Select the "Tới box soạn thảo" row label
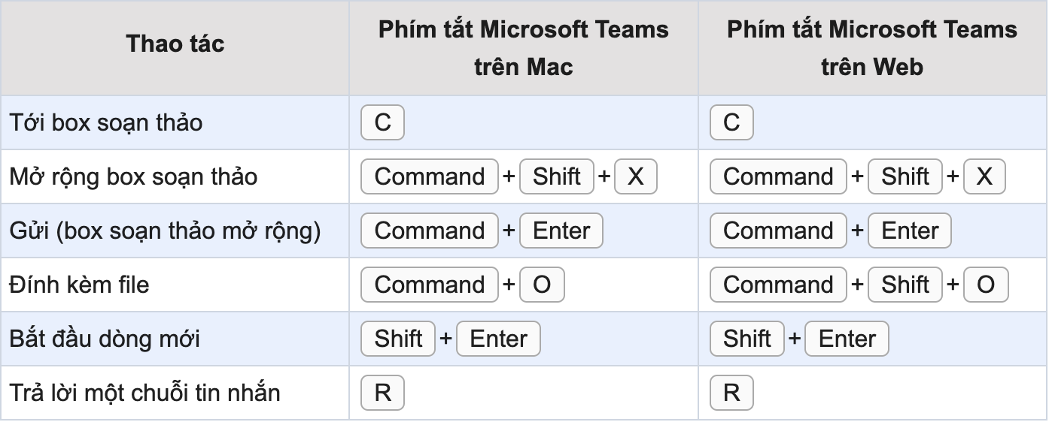Image resolution: width=1049 pixels, height=422 pixels. 106,122
